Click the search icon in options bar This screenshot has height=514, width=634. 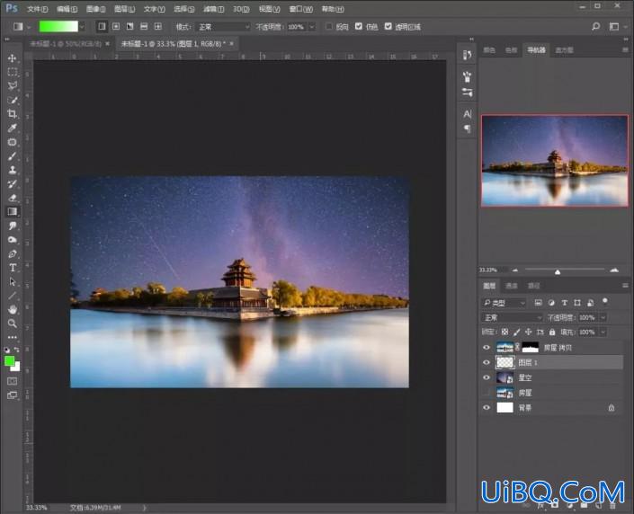pyautogui.click(x=595, y=27)
